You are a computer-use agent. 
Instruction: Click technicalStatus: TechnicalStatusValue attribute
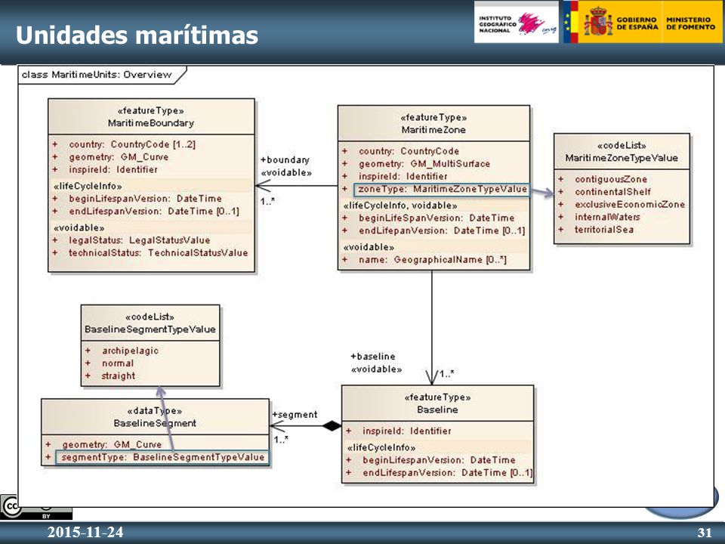(158, 252)
